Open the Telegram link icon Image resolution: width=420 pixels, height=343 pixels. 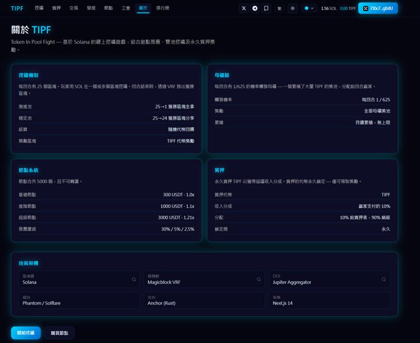[x=255, y=8]
